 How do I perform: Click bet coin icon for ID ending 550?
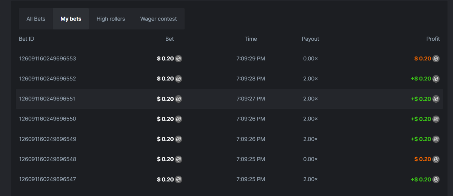[x=179, y=119]
